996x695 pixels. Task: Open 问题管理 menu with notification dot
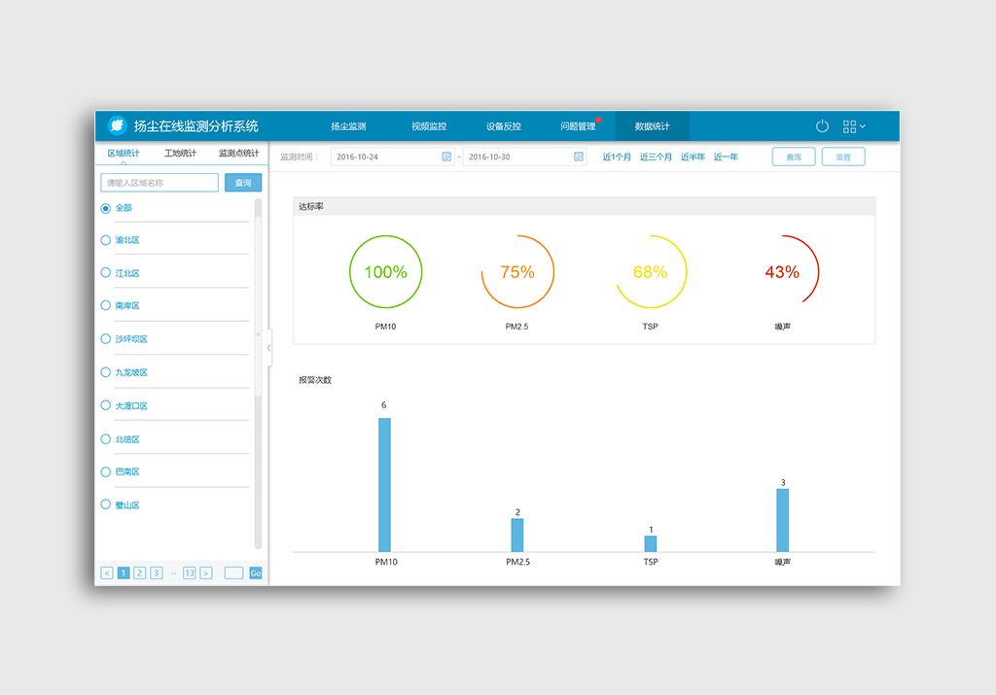pos(578,126)
